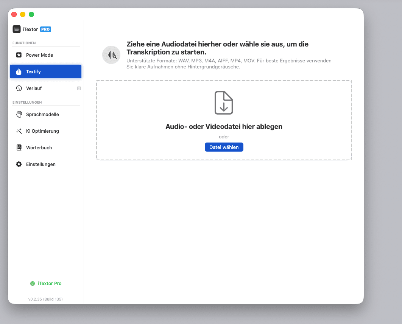The height and width of the screenshot is (324, 402).
Task: Click the file download icon in drop zone
Action: (224, 103)
